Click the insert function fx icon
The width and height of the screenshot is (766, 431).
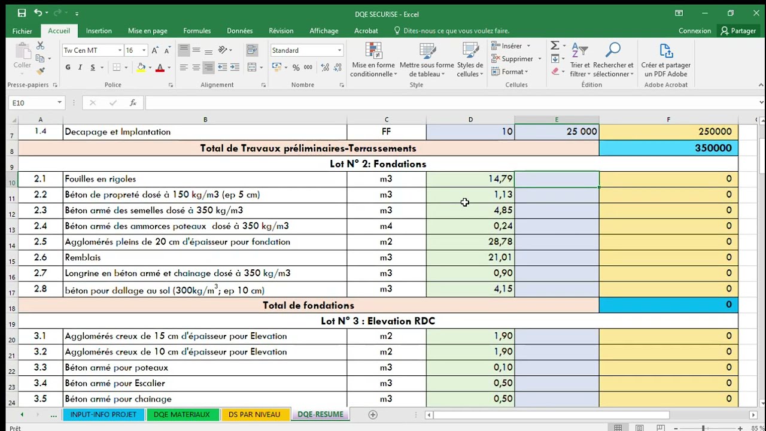133,103
